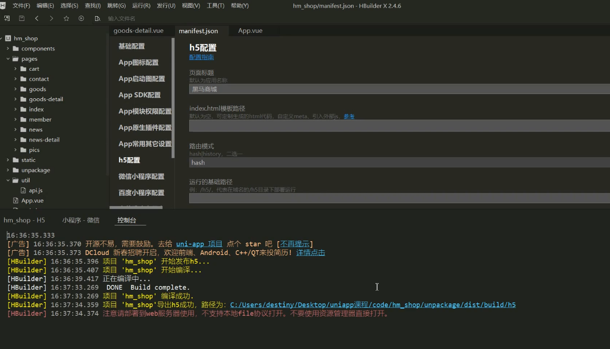Open the 文件(F) menu
The width and height of the screenshot is (610, 349).
21,6
